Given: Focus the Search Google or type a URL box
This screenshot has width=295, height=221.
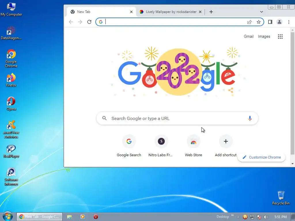Looking at the screenshot, I should click(x=177, y=118).
